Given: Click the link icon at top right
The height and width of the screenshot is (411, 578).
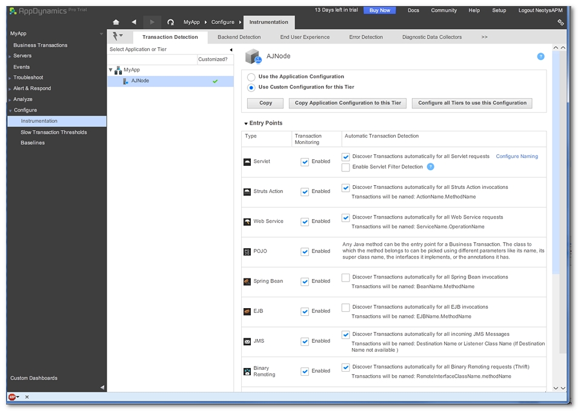Looking at the screenshot, I should [560, 22].
